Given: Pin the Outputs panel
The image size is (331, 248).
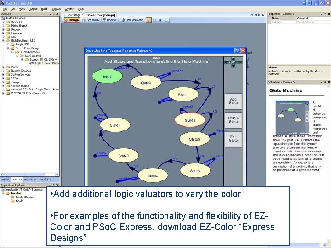Looking at the screenshot, I should pos(54,14).
